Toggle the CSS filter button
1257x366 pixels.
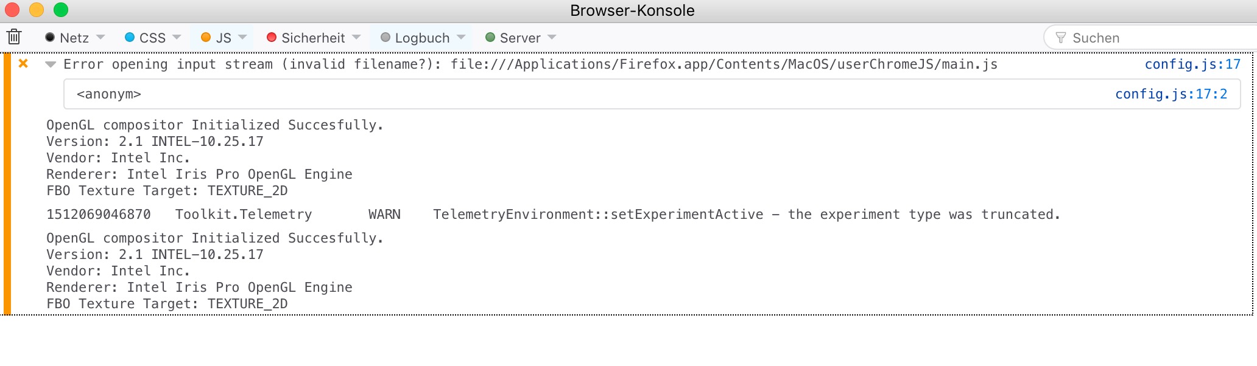(x=146, y=38)
